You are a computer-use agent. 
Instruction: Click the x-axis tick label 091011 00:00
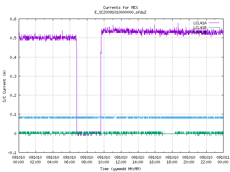(223, 160)
